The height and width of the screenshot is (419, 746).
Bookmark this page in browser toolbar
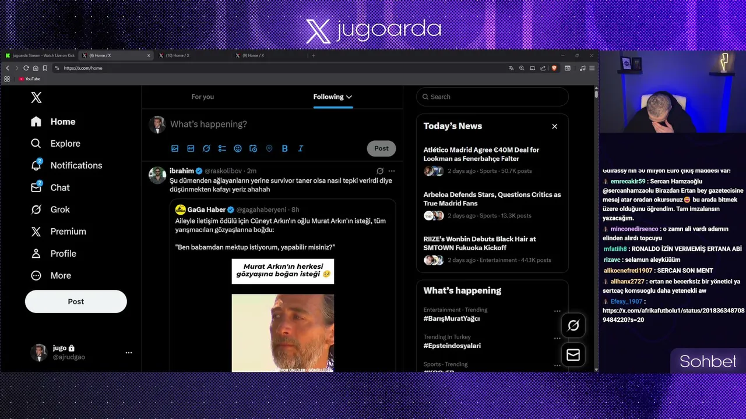coord(45,68)
